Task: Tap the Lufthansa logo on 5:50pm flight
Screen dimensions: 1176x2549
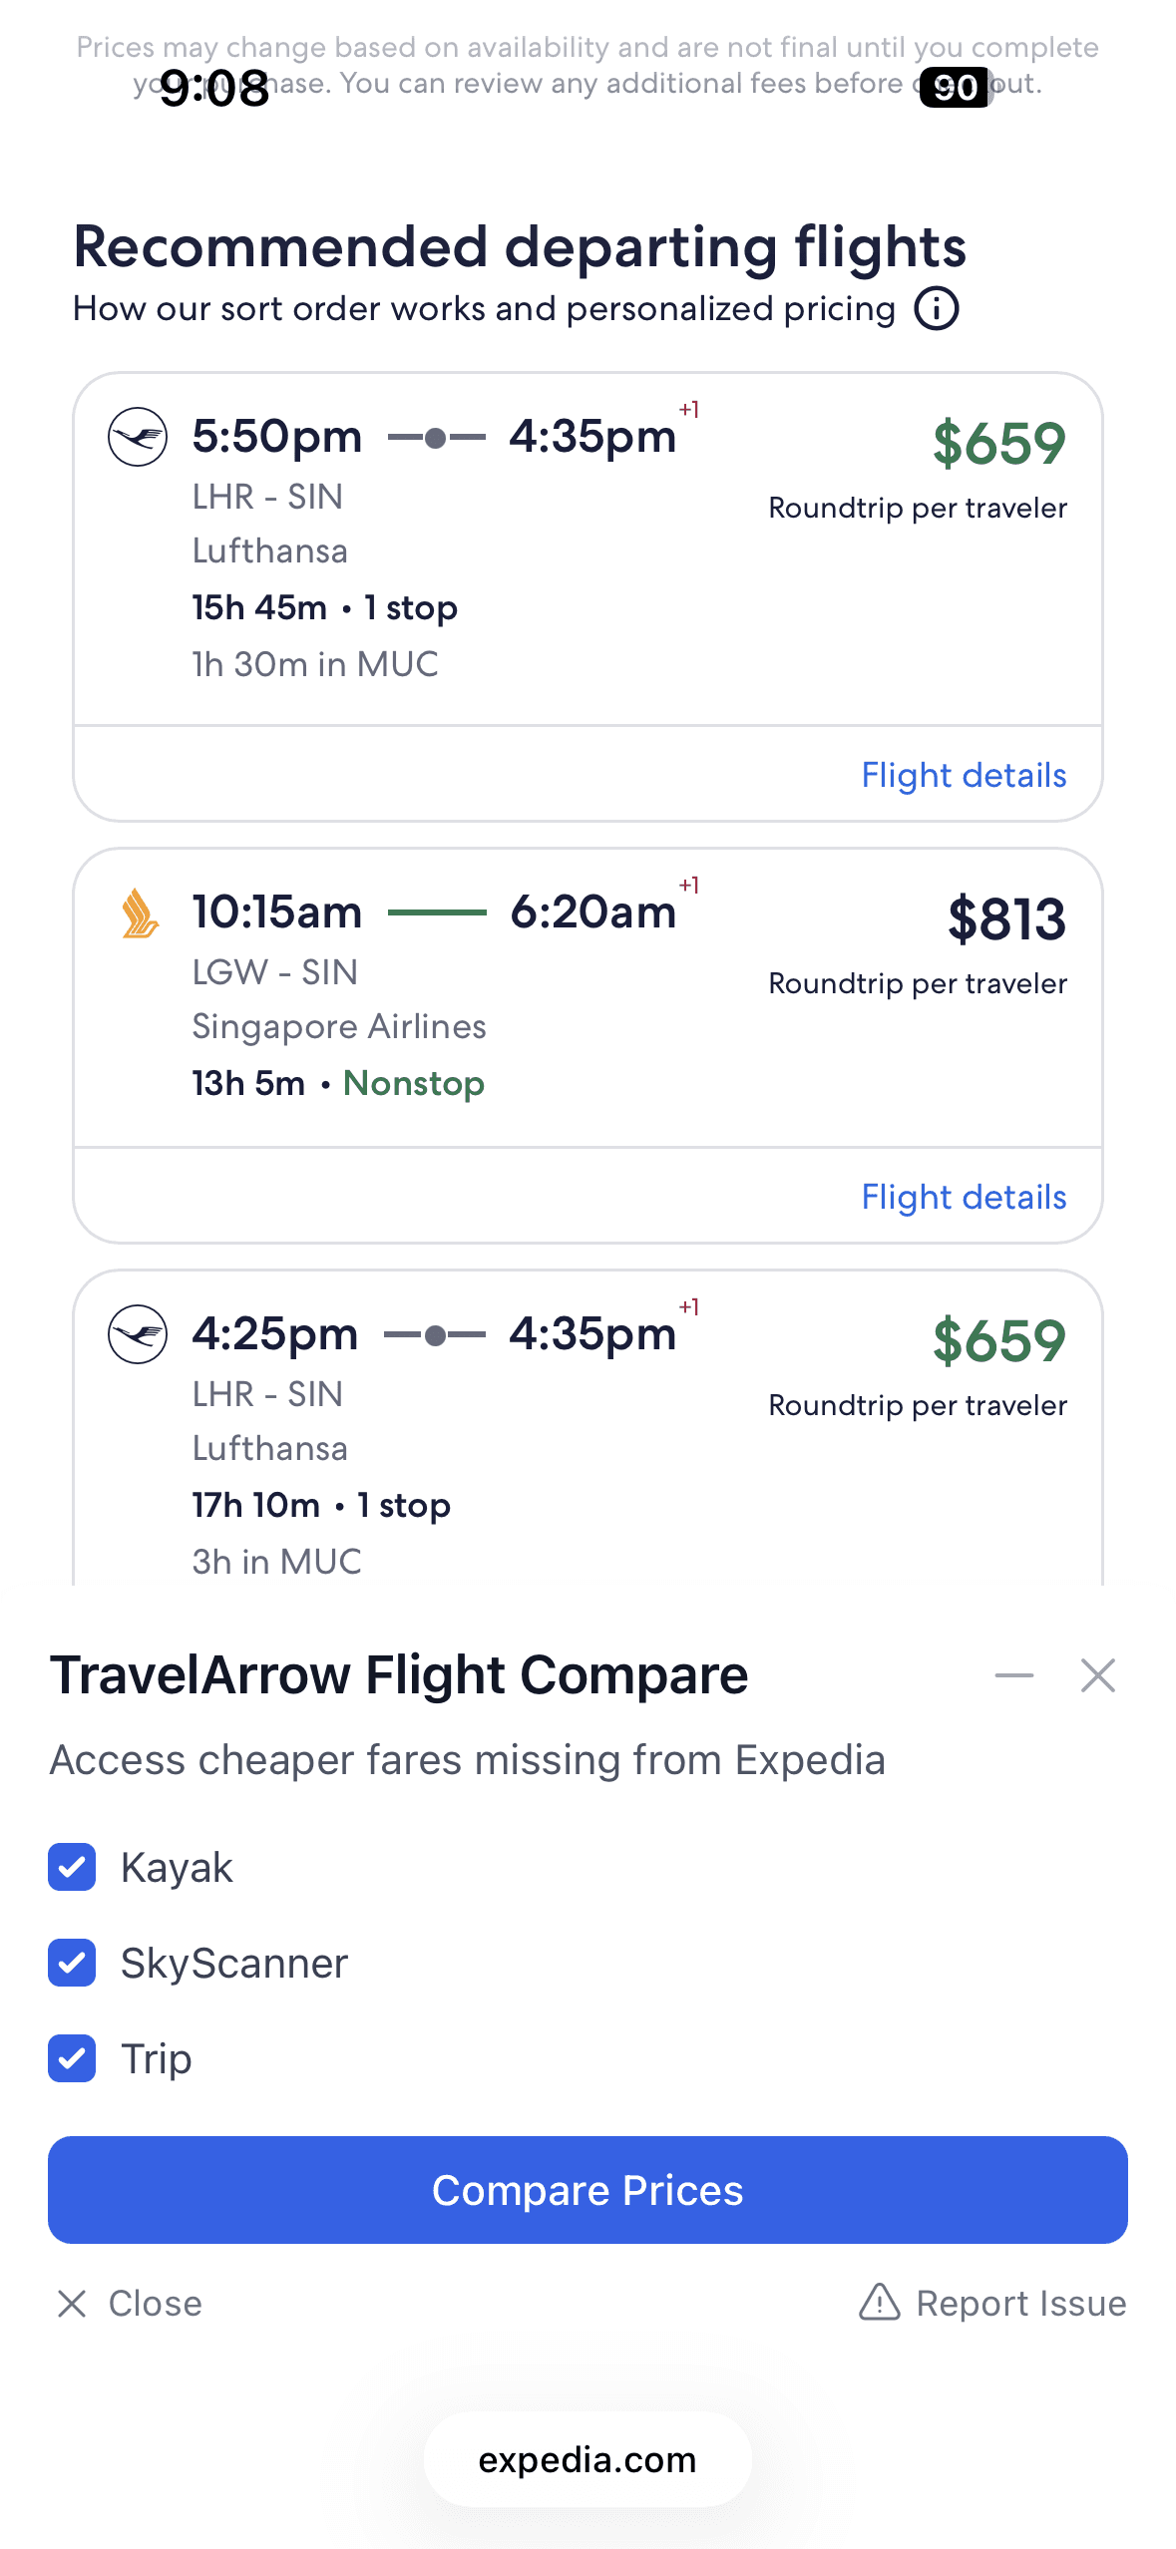Action: pos(138,437)
